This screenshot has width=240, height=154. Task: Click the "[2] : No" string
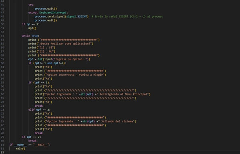[x=46, y=51]
